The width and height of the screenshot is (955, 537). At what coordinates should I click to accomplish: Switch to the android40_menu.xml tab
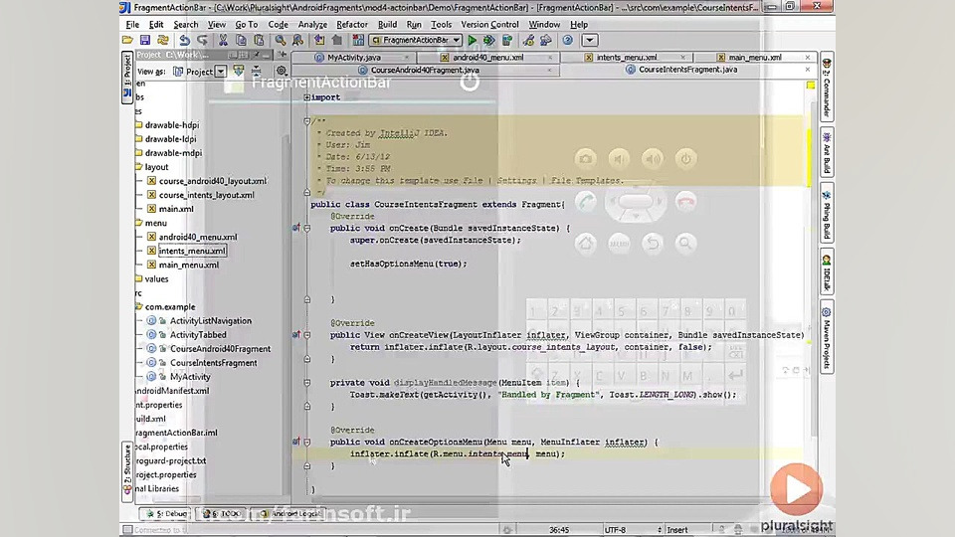click(487, 58)
